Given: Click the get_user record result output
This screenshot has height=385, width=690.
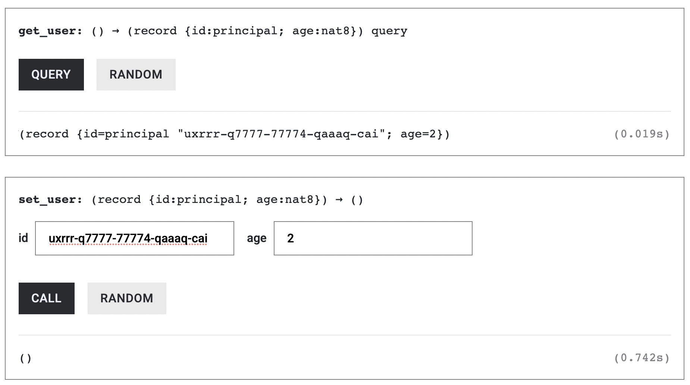Looking at the screenshot, I should pos(234,134).
